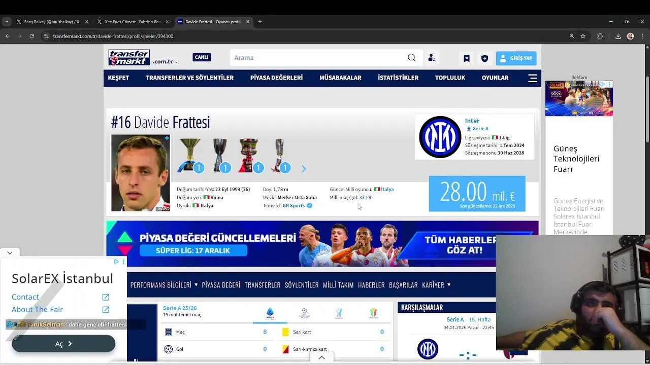
Task: Click the Inter club link
Action: [472, 121]
